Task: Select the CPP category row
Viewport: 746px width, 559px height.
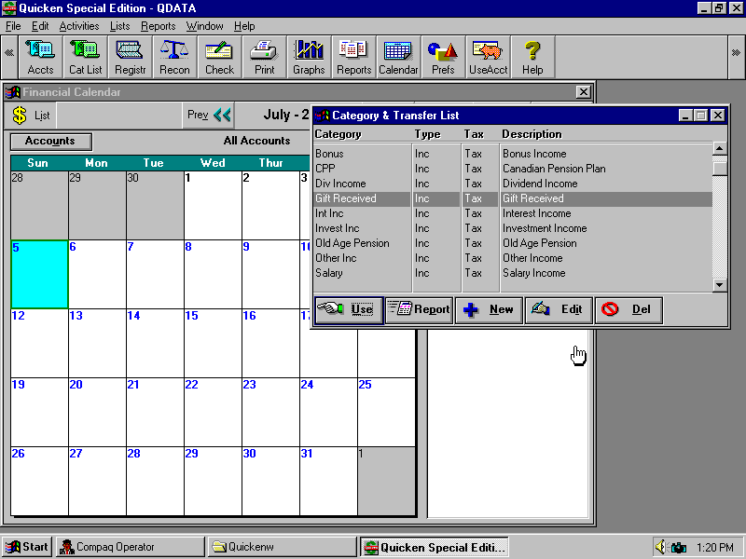Action: pyautogui.click(x=513, y=169)
